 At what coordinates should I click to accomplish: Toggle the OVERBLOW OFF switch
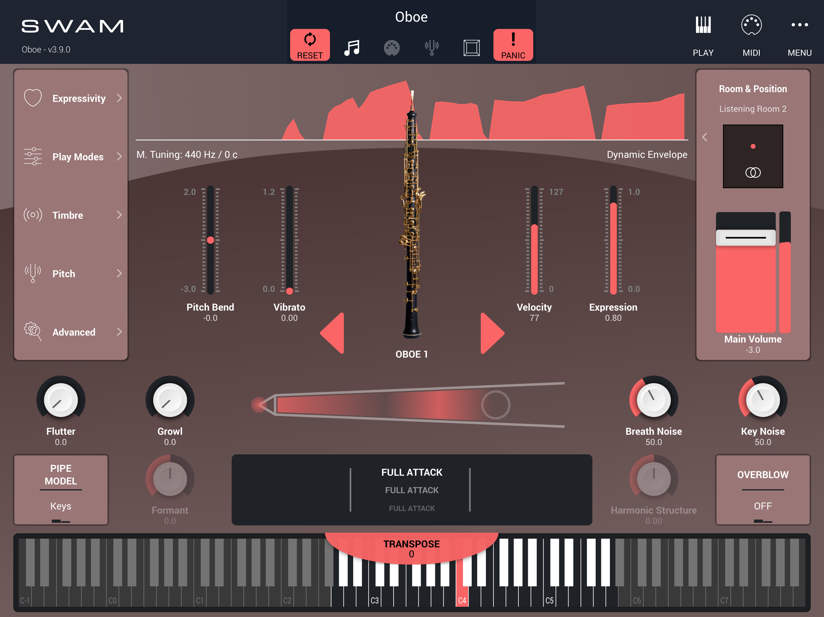[x=763, y=490]
